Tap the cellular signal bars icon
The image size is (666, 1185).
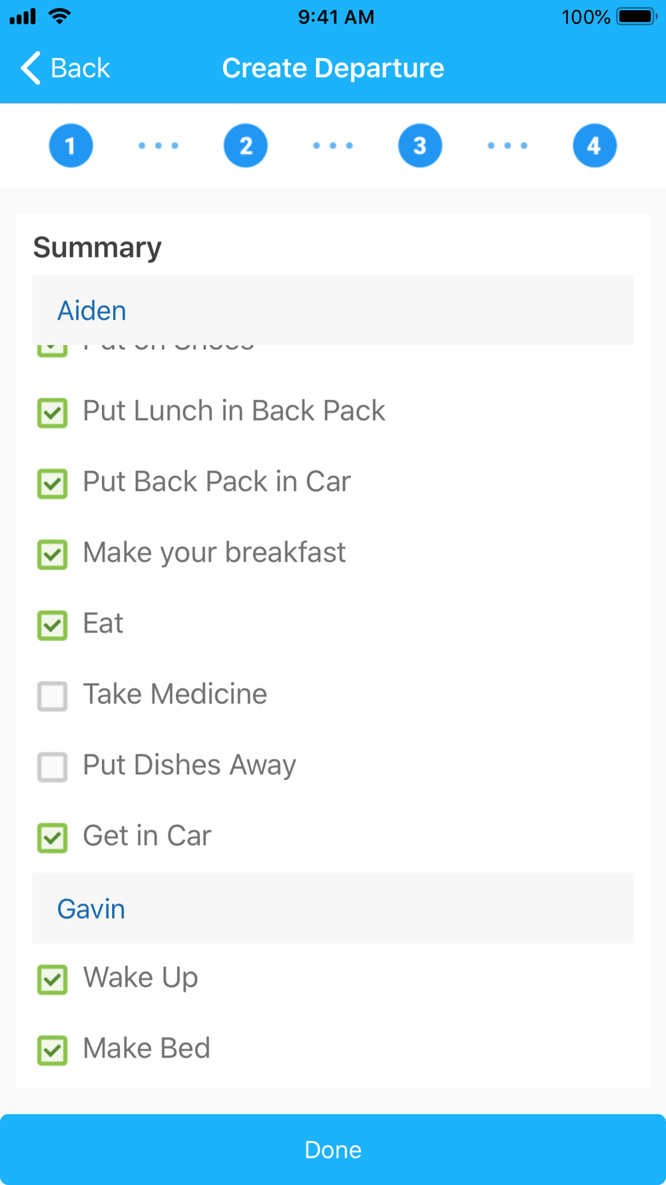(23, 17)
